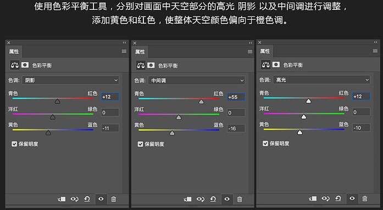Click the -11 blue value field in Shadows panel
This screenshot has height=210, width=383.
point(110,128)
